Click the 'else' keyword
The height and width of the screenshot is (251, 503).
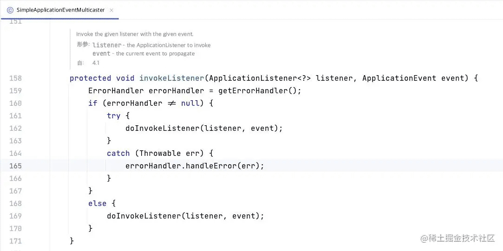[97, 204]
